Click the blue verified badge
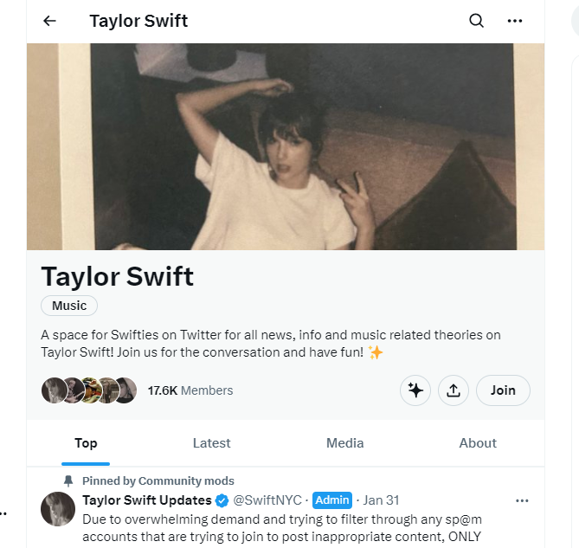The image size is (579, 548). click(x=222, y=500)
